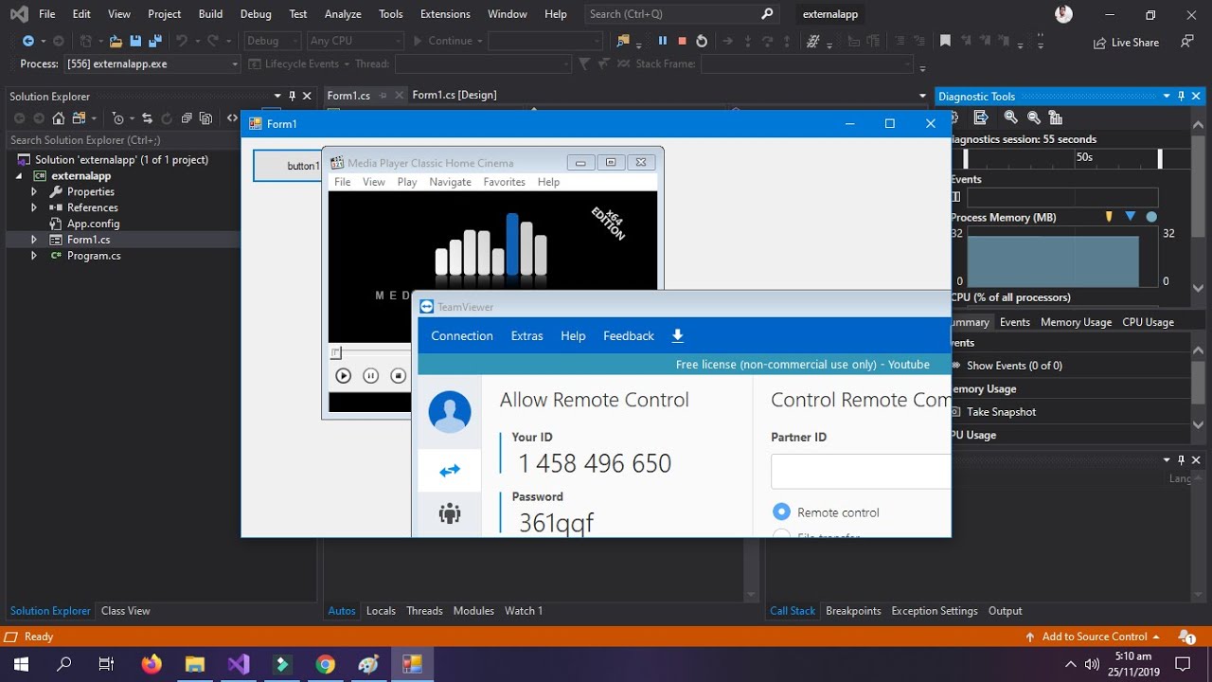The image size is (1212, 682).
Task: Open the Navigate menu in Media Player Classic
Action: point(450,182)
